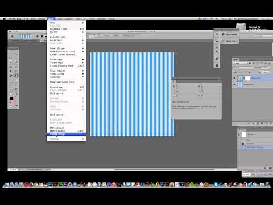Image resolution: width=273 pixels, height=205 pixels.
Task: Choose Merge Down menu item
Action: pyautogui.click(x=66, y=128)
